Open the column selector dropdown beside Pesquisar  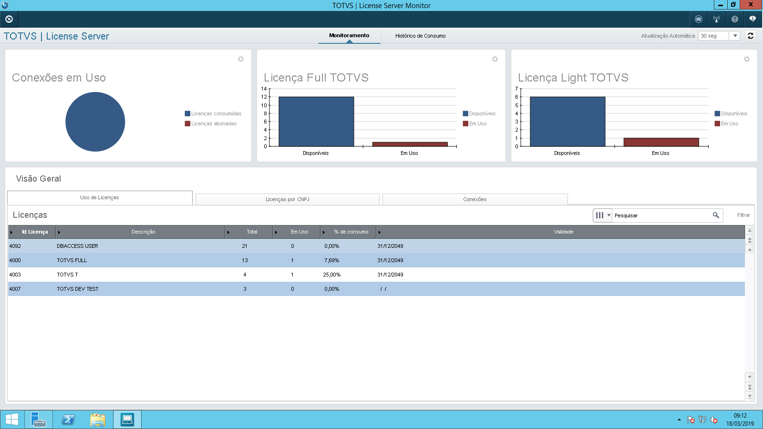(603, 215)
